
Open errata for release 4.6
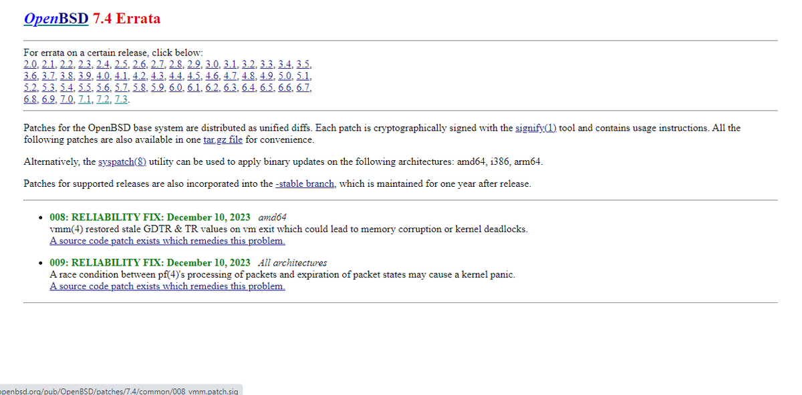[x=212, y=77]
